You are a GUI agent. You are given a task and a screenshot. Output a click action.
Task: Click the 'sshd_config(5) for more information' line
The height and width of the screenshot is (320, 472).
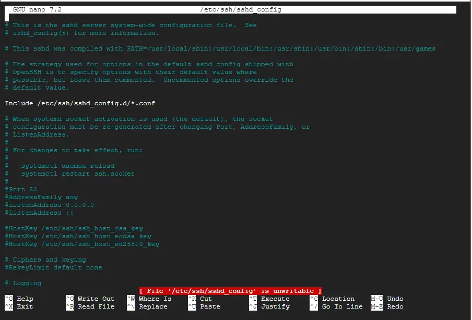tap(82, 33)
